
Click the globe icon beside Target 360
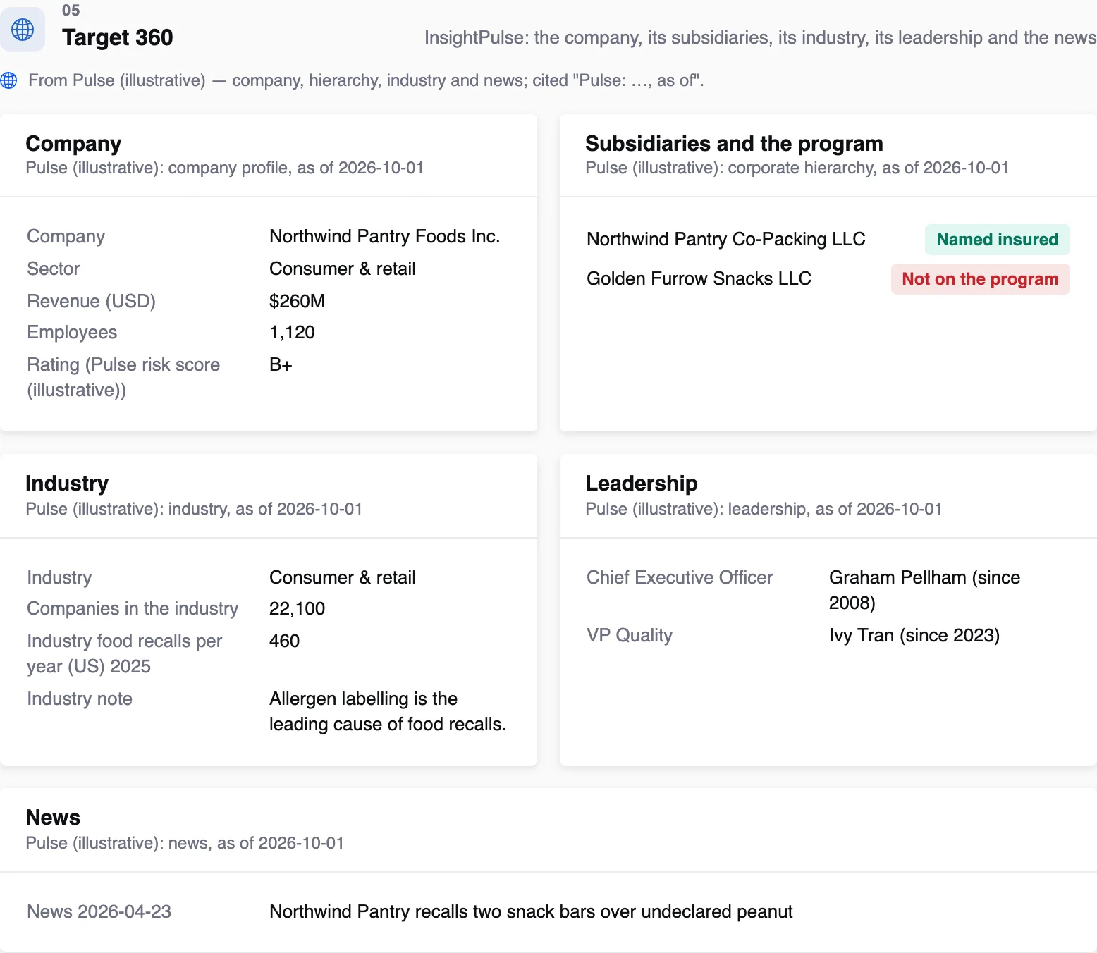coord(23,30)
